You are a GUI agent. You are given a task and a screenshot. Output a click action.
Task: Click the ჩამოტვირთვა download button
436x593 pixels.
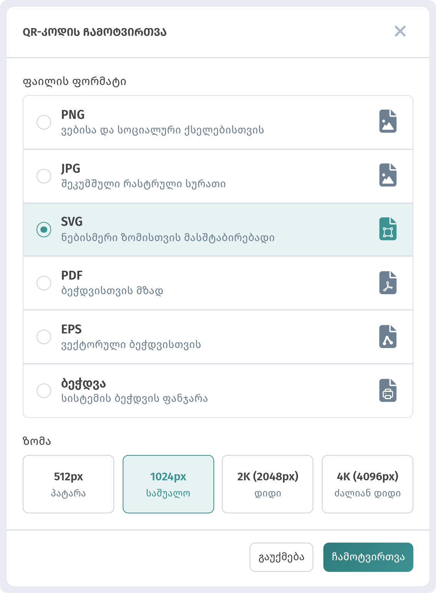368,557
